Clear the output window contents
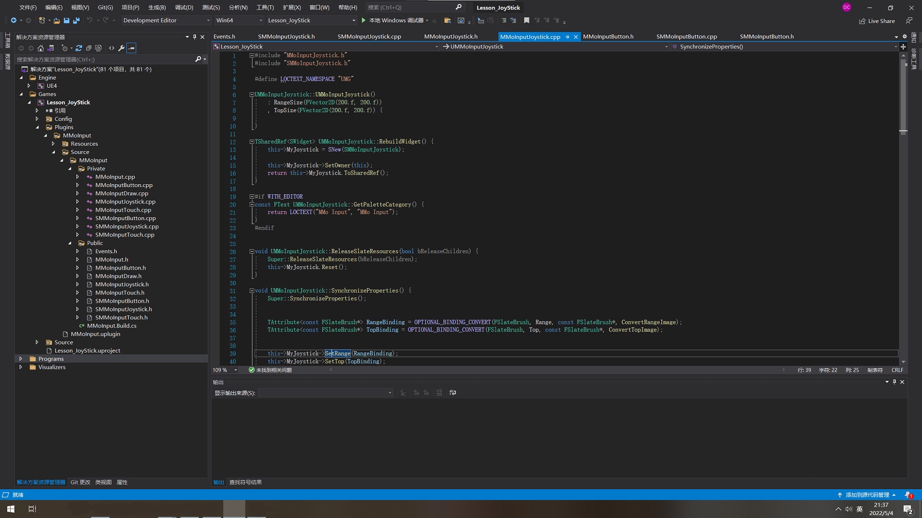This screenshot has height=518, width=922. coord(439,392)
